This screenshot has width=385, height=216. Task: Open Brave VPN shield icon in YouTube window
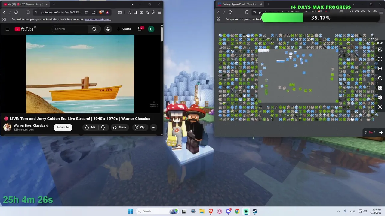click(x=153, y=12)
